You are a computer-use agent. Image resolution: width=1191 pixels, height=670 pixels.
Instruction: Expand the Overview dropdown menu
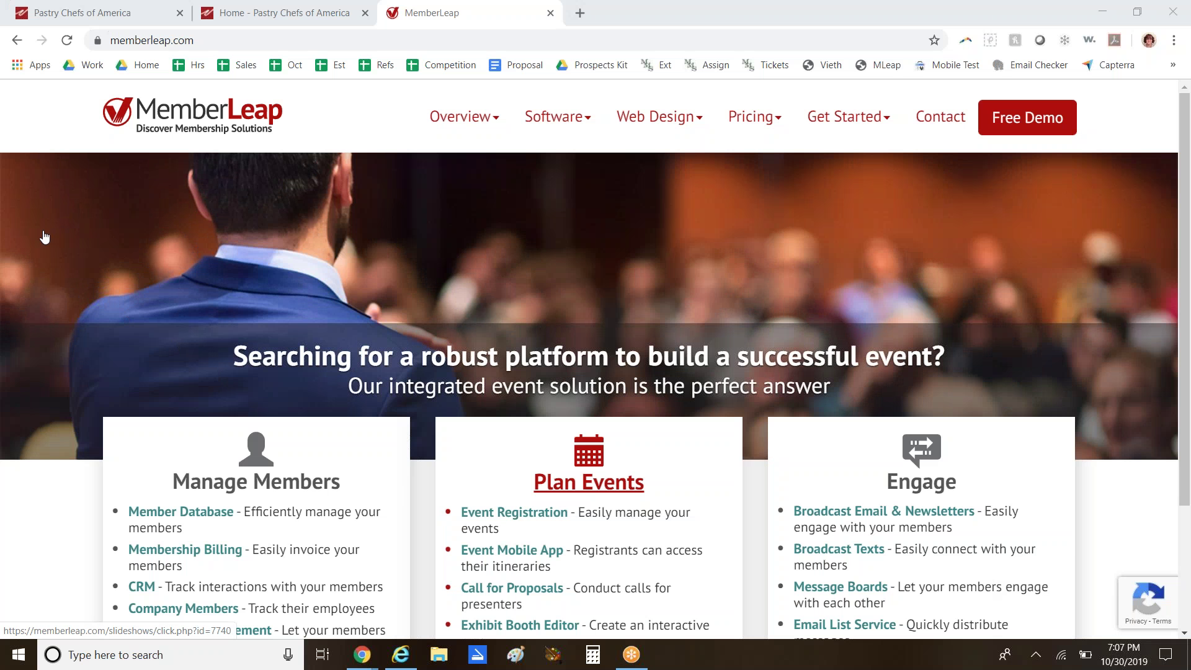pos(464,117)
